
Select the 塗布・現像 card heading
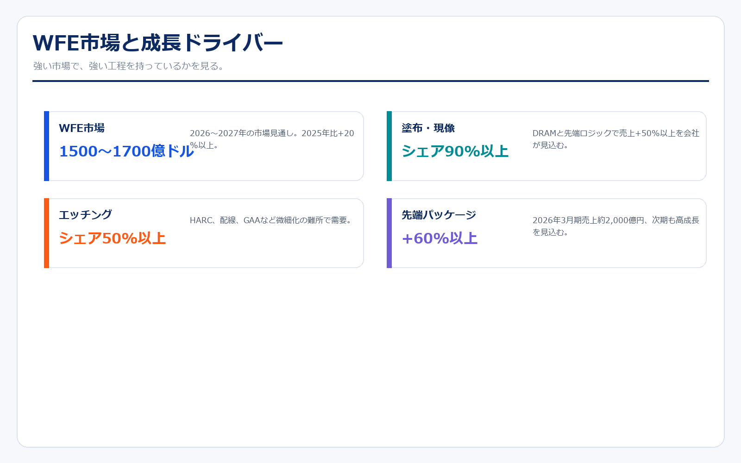point(428,128)
